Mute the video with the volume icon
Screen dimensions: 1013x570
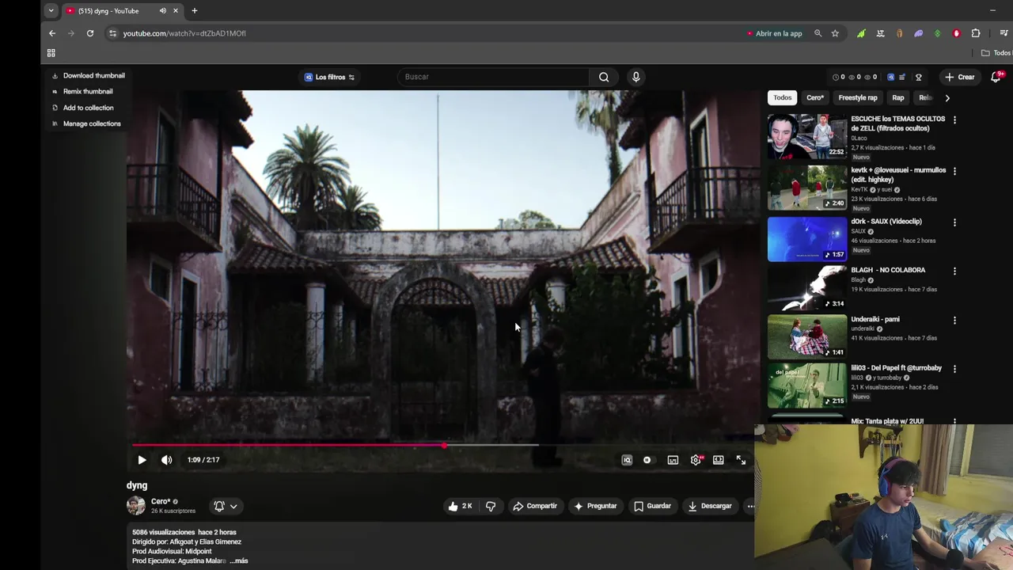pos(166,460)
